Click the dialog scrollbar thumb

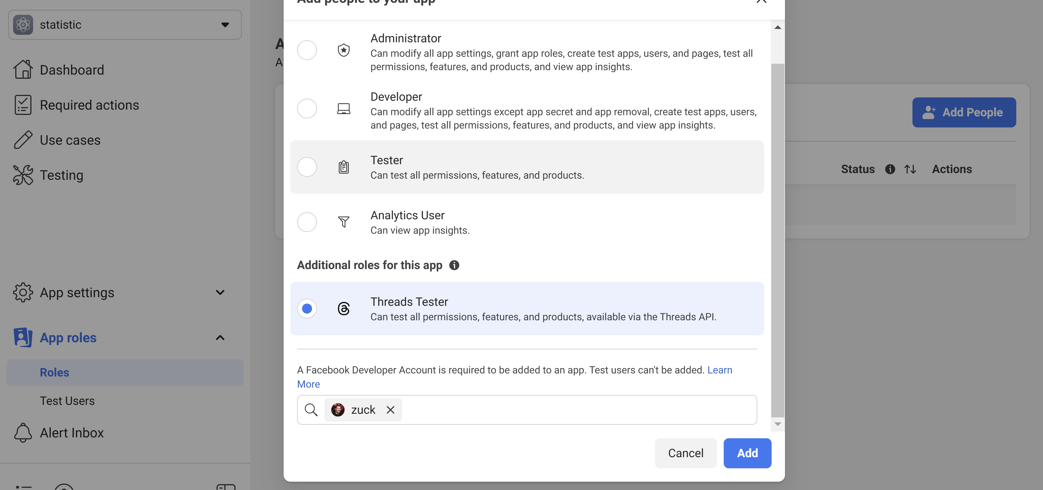pyautogui.click(x=777, y=240)
